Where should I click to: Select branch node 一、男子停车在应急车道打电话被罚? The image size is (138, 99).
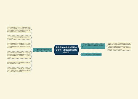tap(93, 46)
